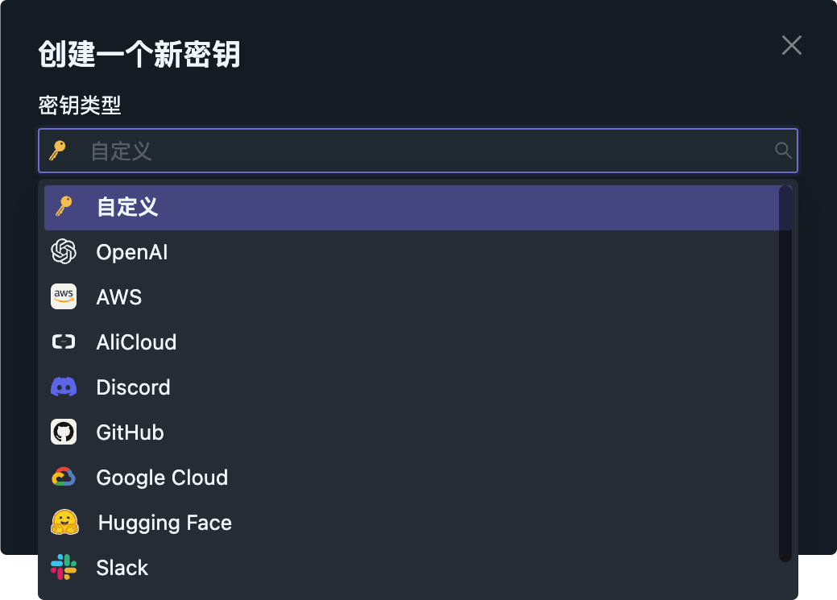Click the Hugging Face emoji icon
837x600 pixels.
point(64,523)
